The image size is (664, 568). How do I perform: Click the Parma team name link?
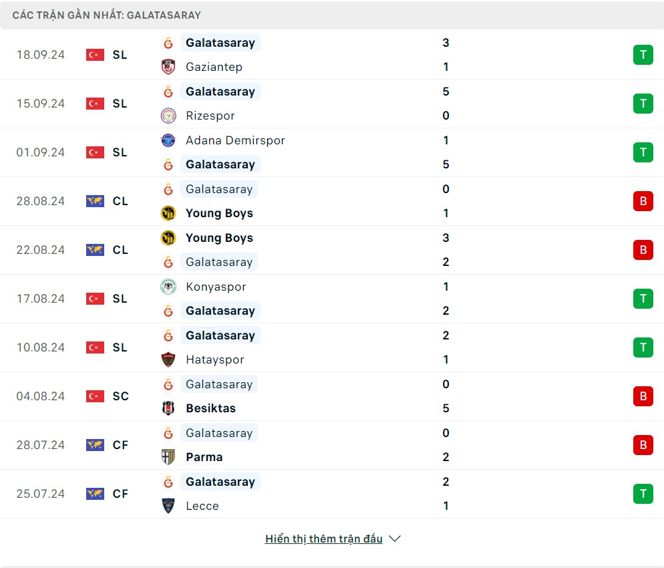pos(204,457)
